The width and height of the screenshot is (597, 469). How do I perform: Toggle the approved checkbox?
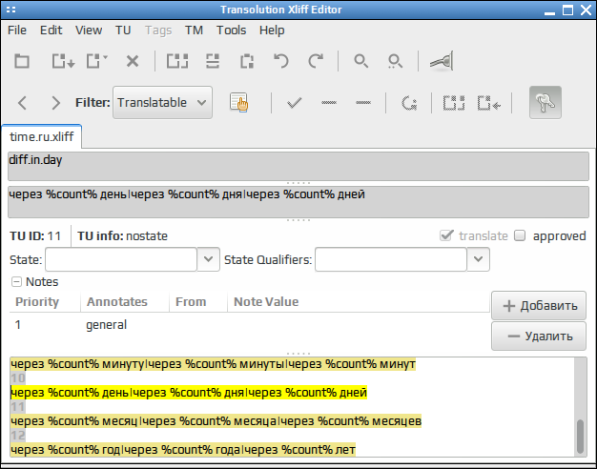(x=520, y=235)
